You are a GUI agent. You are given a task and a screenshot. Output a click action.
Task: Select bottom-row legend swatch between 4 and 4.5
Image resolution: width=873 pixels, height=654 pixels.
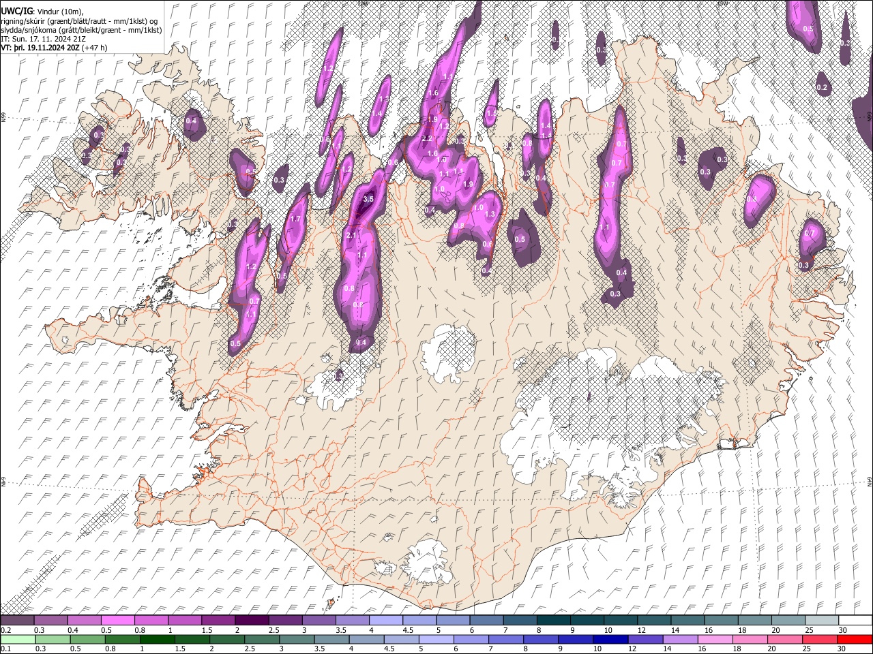pyautogui.click(x=366, y=639)
